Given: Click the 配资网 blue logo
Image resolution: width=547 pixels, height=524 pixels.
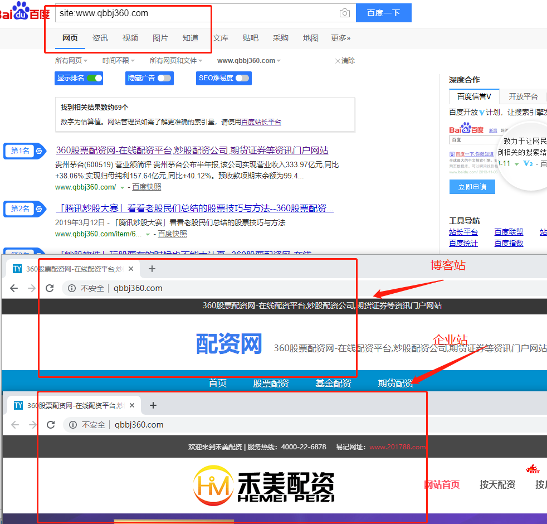Looking at the screenshot, I should 229,344.
